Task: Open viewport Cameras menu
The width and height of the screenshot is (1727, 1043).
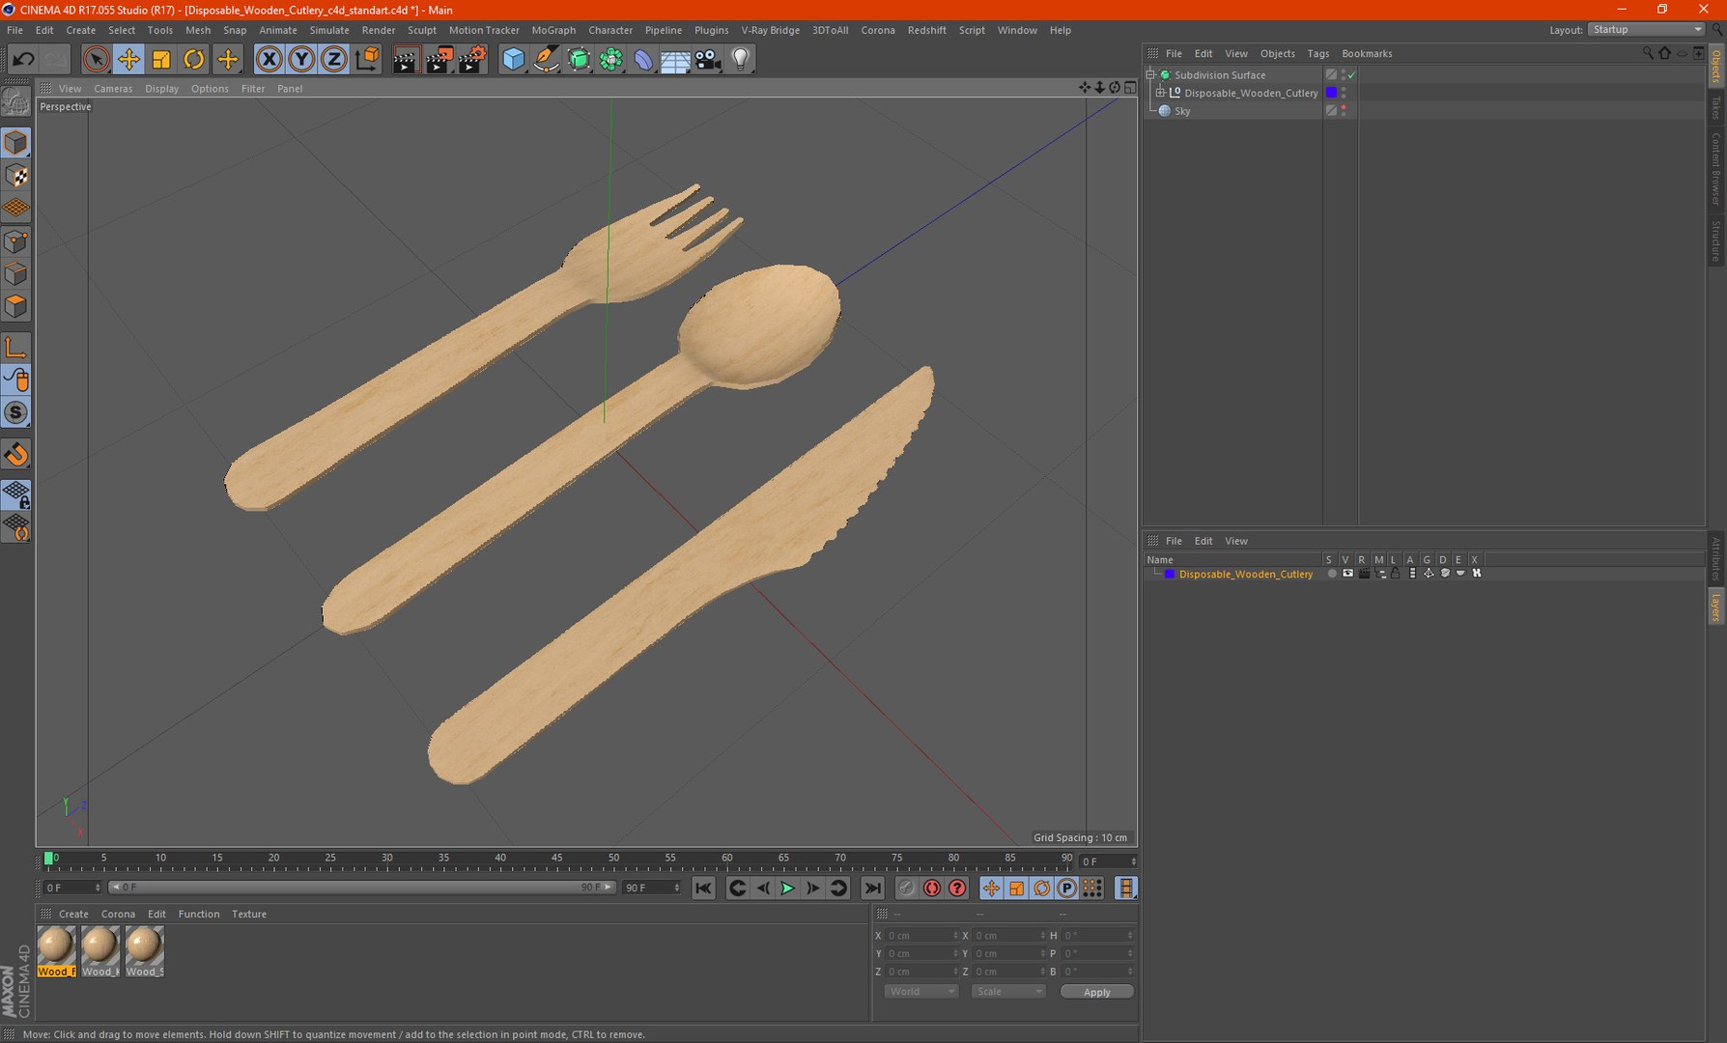Action: 113,89
